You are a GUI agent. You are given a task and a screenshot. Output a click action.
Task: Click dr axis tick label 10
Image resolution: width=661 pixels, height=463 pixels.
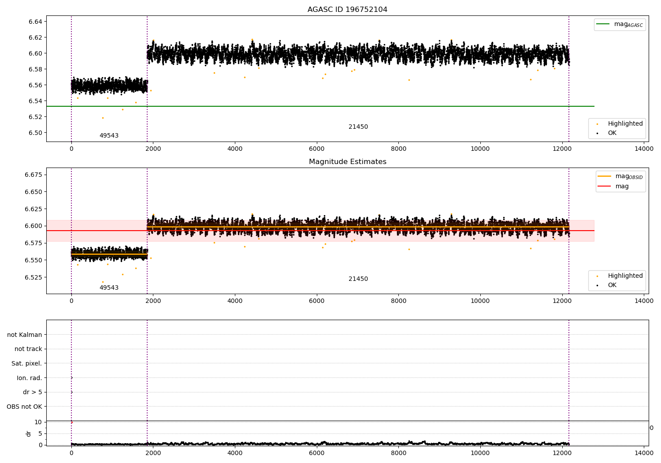click(38, 422)
